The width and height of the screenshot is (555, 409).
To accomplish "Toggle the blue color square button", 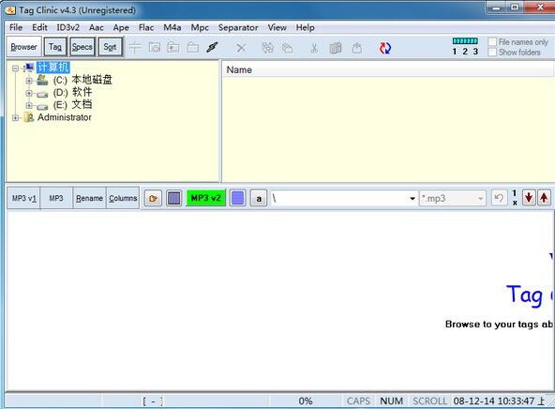I will [237, 198].
